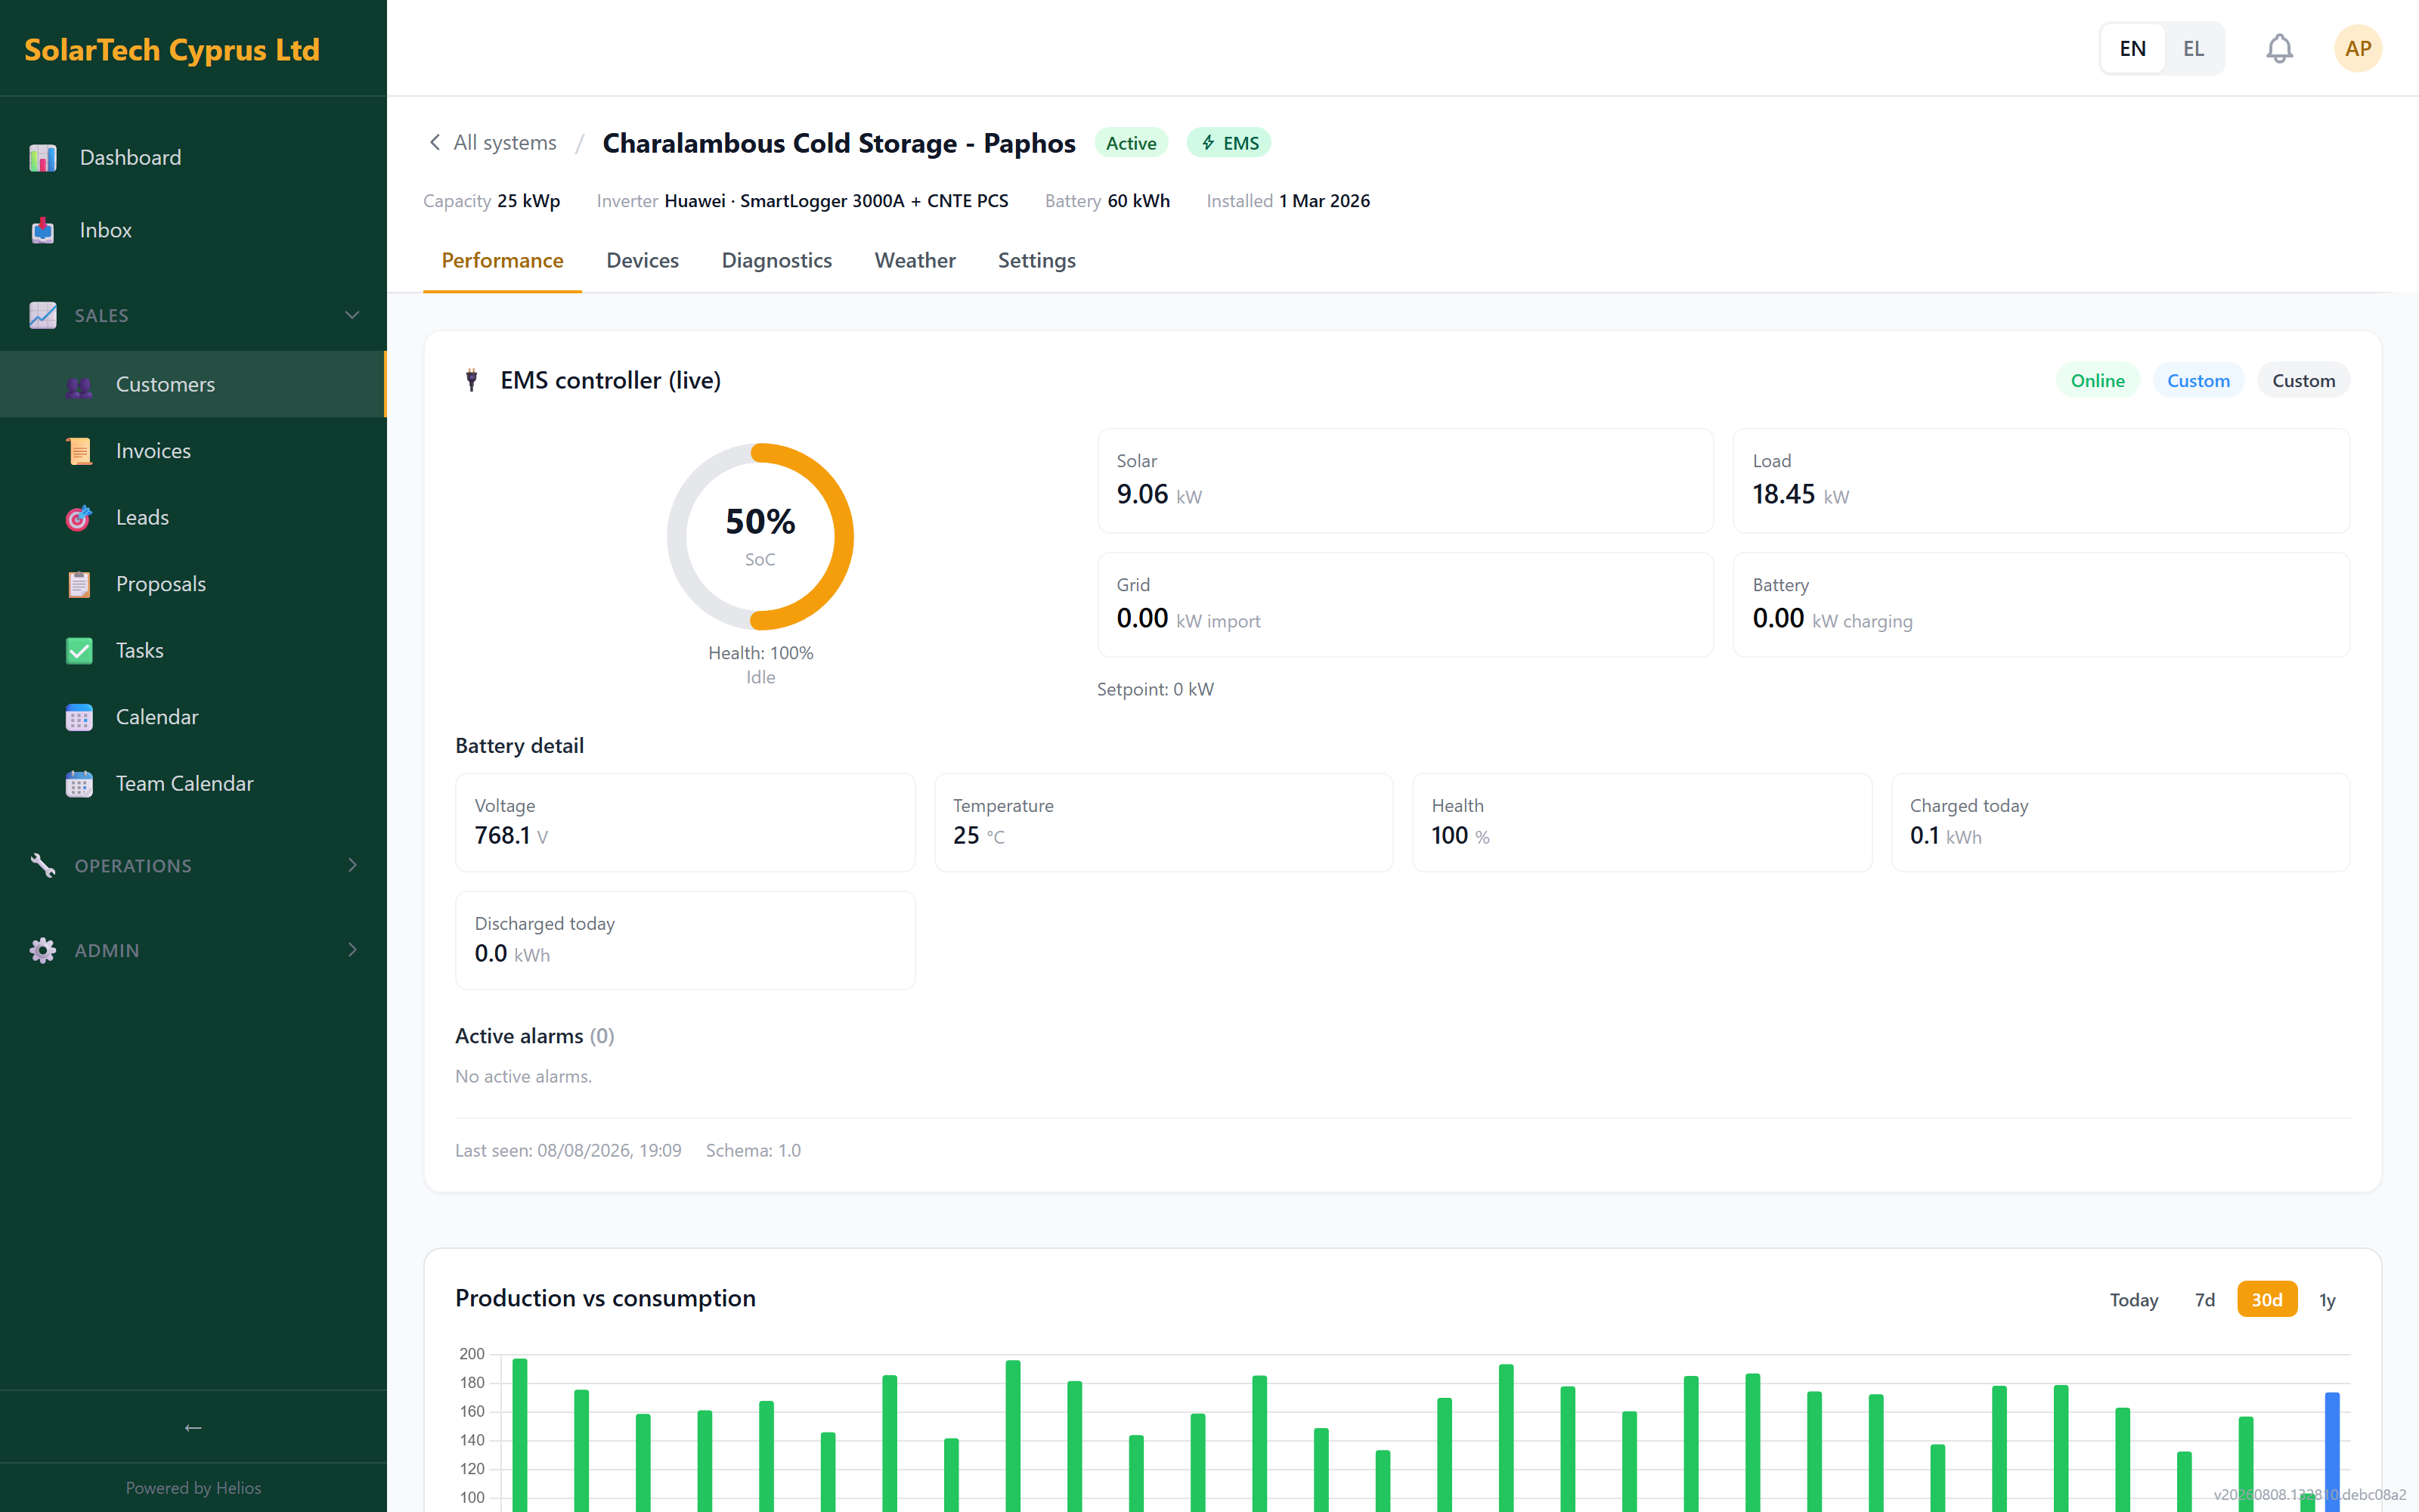Viewport: 2419px width, 1512px height.
Task: Click the Discharged today 0.0 kWh card
Action: (685, 940)
